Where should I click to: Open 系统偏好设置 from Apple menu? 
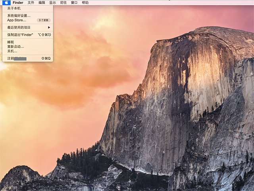(x=28, y=16)
